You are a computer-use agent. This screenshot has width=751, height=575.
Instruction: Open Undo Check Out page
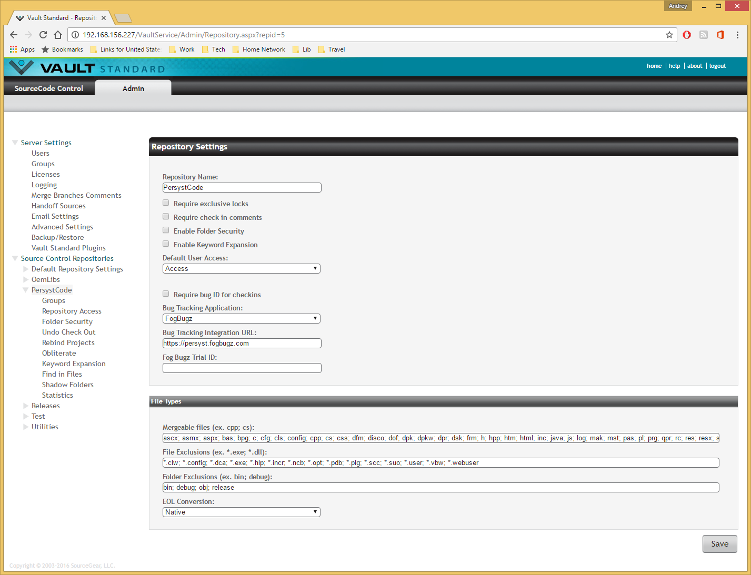[x=69, y=332]
